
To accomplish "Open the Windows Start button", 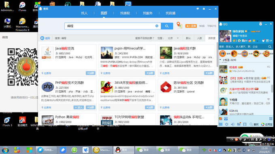I will click(x=5, y=150).
